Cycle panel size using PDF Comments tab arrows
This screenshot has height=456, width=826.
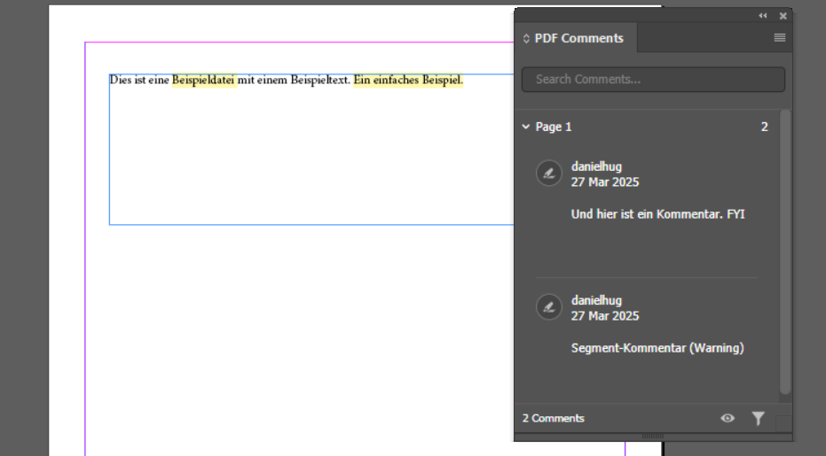tap(526, 38)
